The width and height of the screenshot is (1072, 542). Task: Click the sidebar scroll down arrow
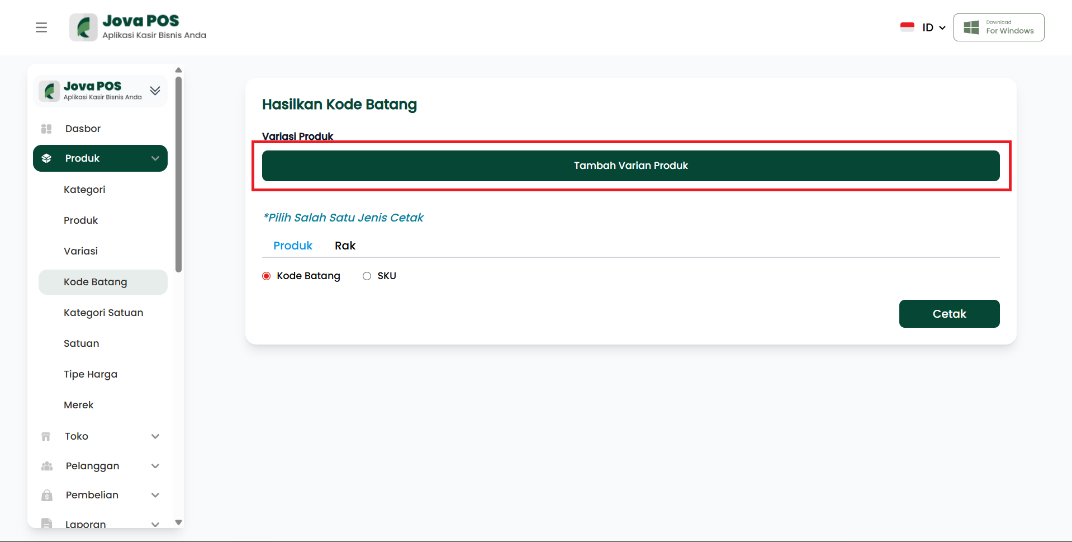179,522
